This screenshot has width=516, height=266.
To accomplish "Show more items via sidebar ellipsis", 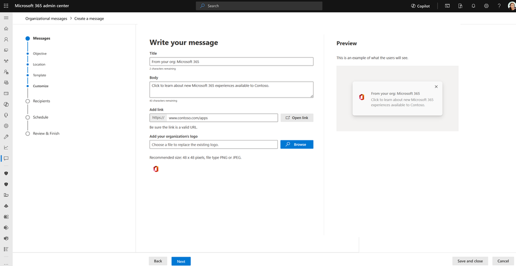I will pyautogui.click(x=6, y=263).
